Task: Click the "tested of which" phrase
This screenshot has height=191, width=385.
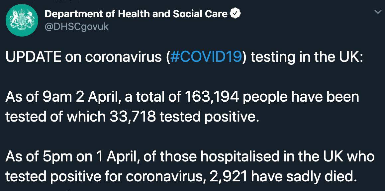Action: (55, 117)
